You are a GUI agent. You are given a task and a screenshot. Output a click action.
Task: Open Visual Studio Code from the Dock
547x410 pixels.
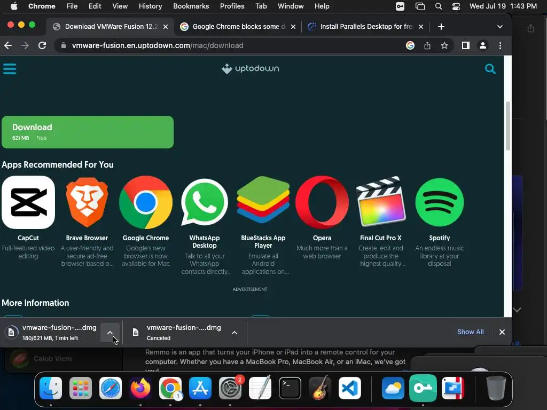[x=349, y=388]
